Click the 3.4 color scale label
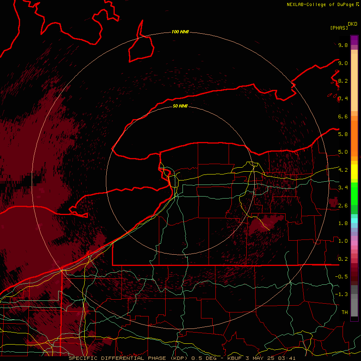The width and height of the screenshot is (361, 361). [x=343, y=187]
